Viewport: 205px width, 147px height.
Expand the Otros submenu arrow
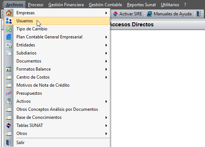point(106,133)
